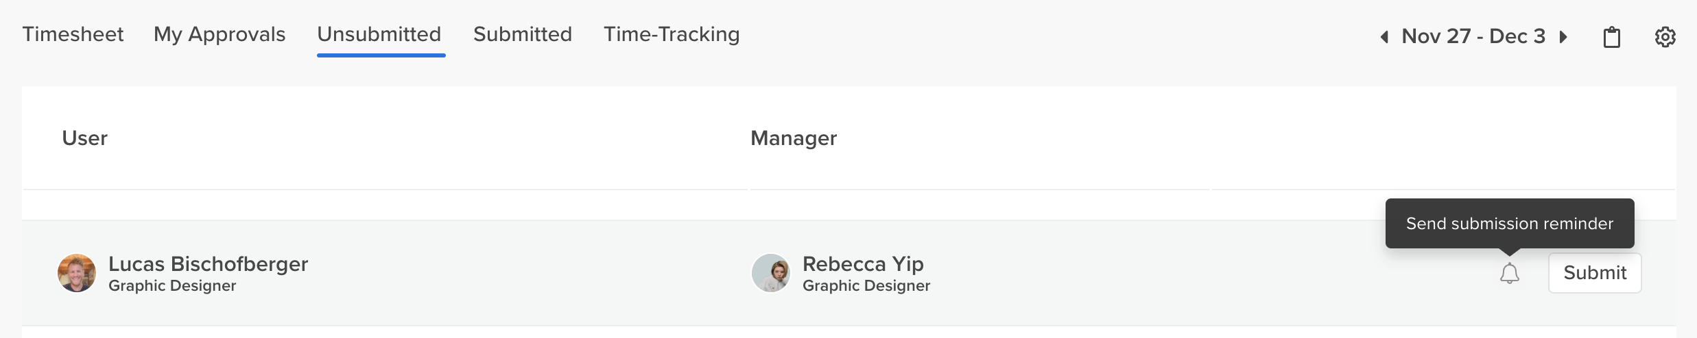Click the Send submission reminder tooltip
1697x338 pixels.
(1510, 224)
